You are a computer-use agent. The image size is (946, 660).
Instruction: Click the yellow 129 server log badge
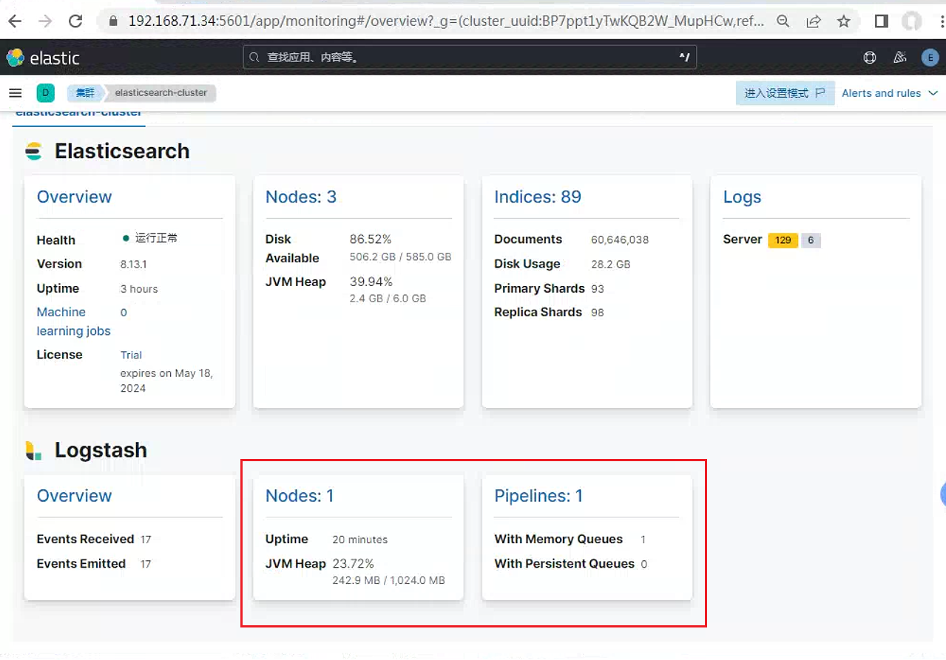(x=783, y=240)
